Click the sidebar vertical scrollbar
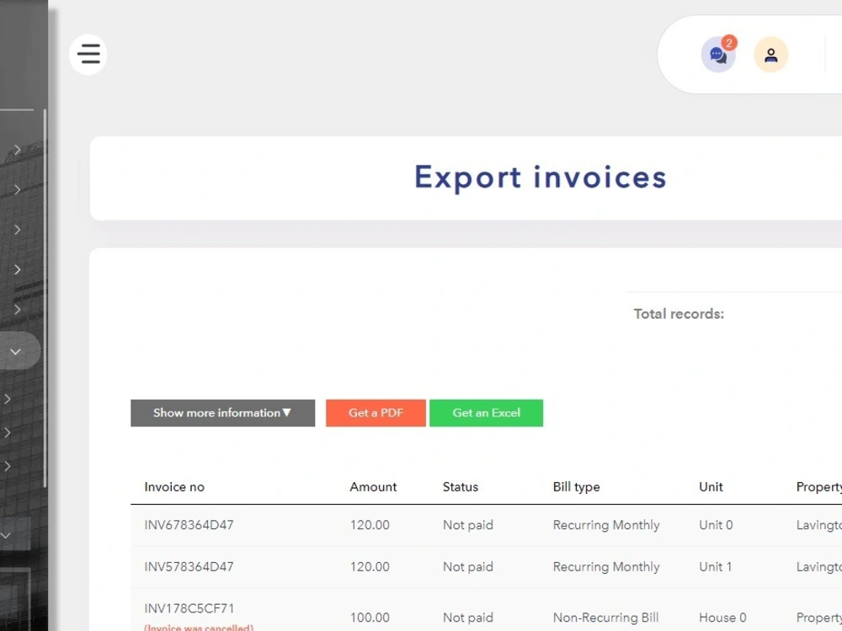 click(45, 298)
